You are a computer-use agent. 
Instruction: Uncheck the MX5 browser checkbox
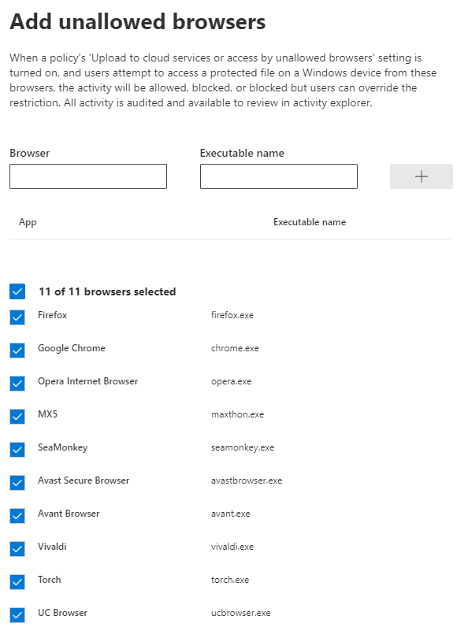(17, 417)
